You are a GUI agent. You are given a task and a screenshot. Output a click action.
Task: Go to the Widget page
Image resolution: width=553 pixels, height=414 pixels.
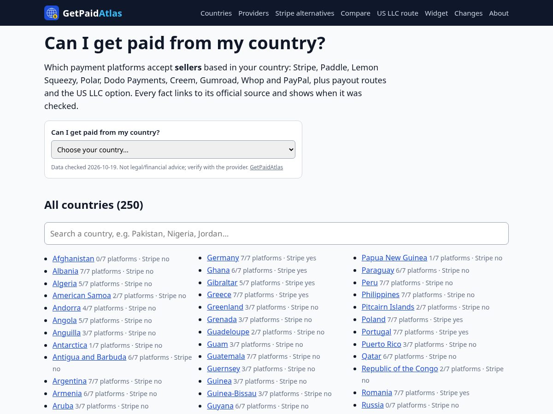point(436,13)
